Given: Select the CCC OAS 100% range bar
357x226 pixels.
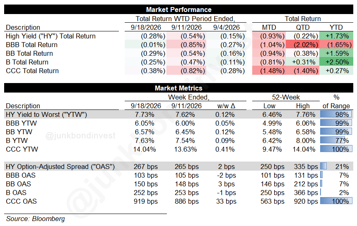Looking at the screenshot, I should click(336, 201).
